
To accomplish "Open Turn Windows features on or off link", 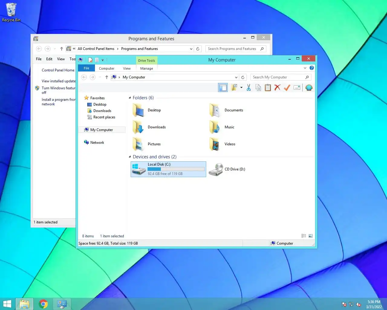I will click(x=58, y=90).
